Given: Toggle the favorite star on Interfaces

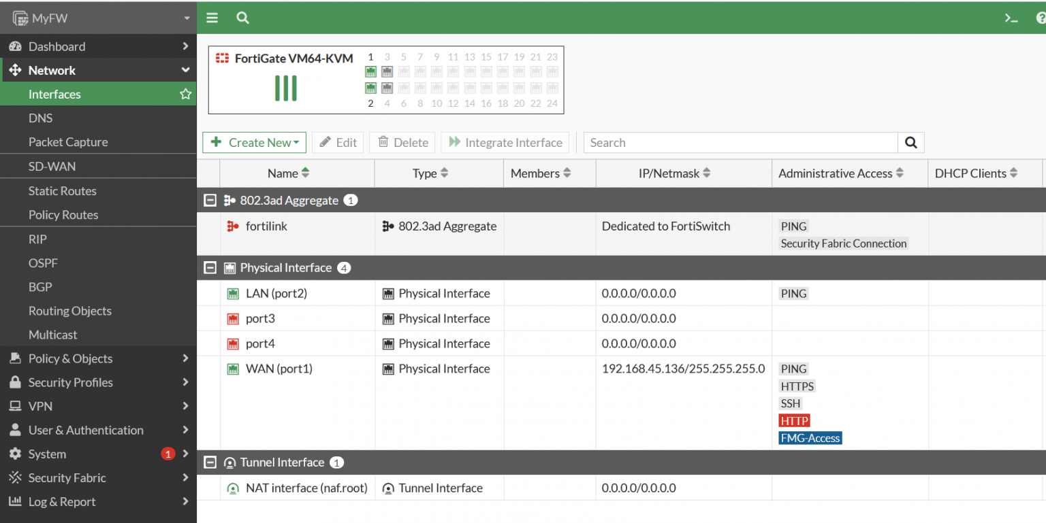Looking at the screenshot, I should click(x=185, y=94).
